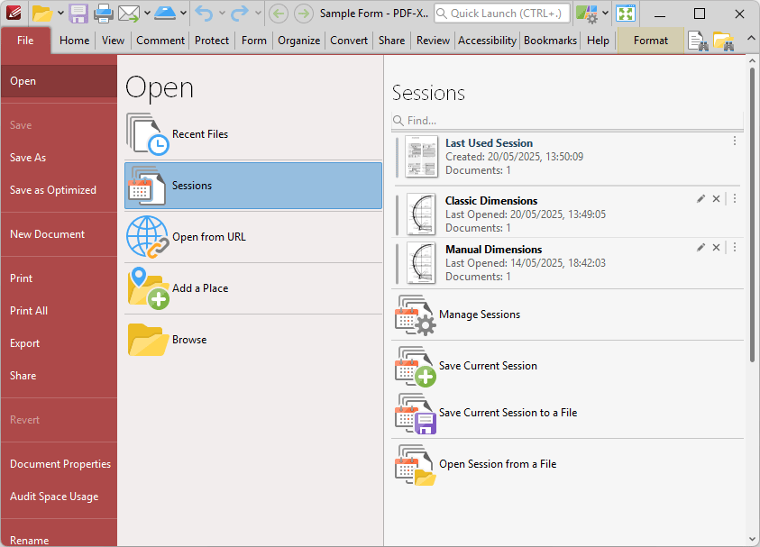This screenshot has width=760, height=547.
Task: Open the Classic Dimensions session thumbnail
Action: coord(421,214)
